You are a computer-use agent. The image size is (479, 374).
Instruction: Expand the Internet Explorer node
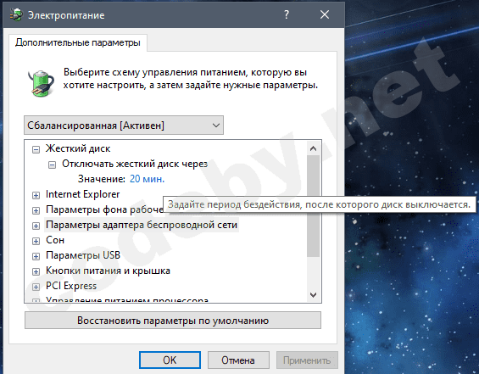[x=36, y=195]
